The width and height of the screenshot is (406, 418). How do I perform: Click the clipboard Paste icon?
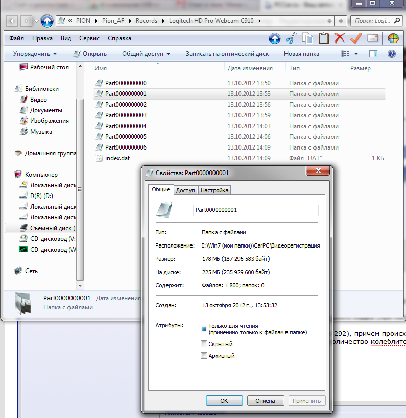[x=324, y=38]
